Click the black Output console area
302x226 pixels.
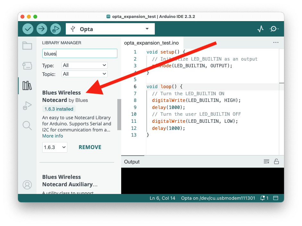[202, 181]
